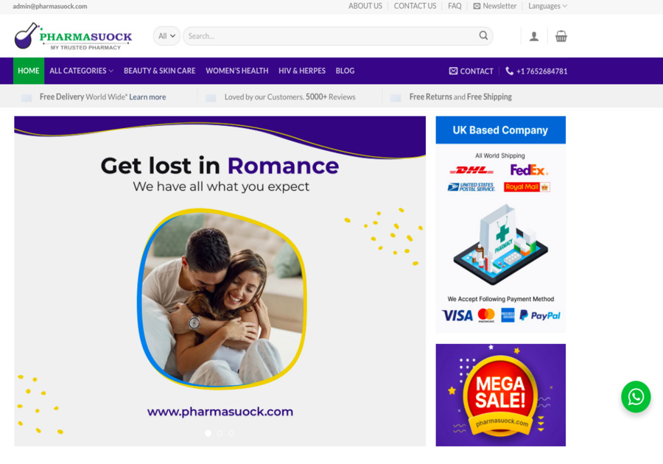Open the shopping basket icon
Image resolution: width=663 pixels, height=464 pixels.
tap(561, 36)
